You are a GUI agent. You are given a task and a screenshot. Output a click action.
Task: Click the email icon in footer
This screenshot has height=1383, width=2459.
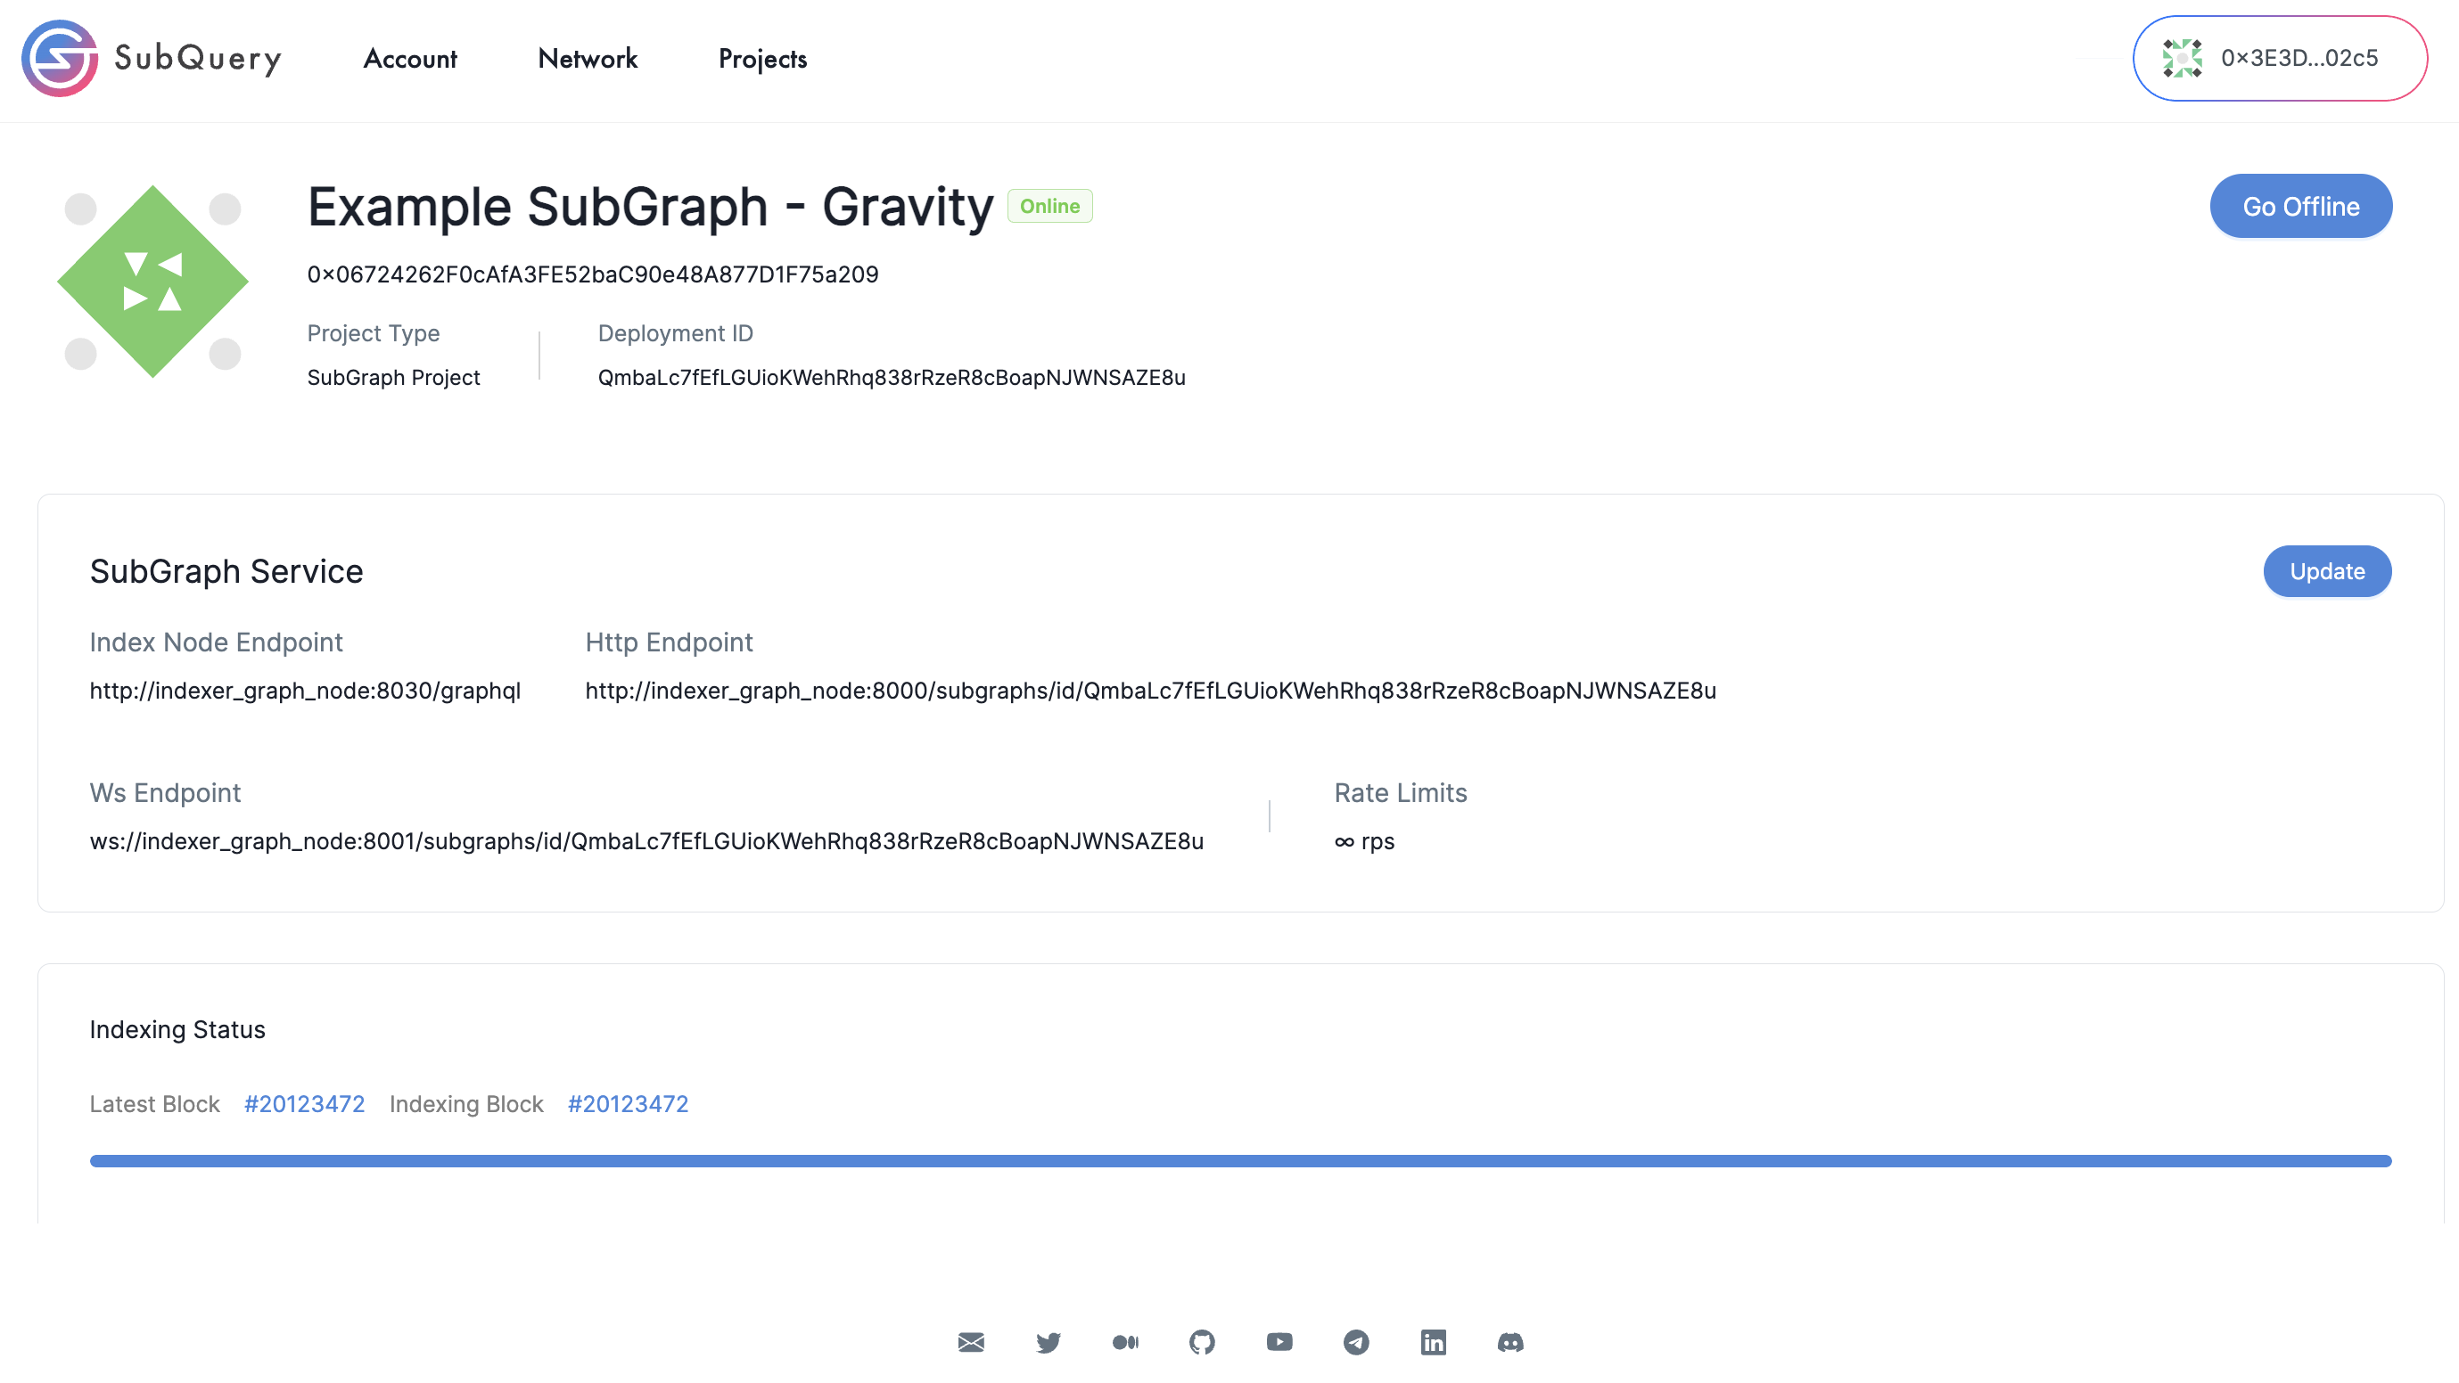pos(971,1343)
